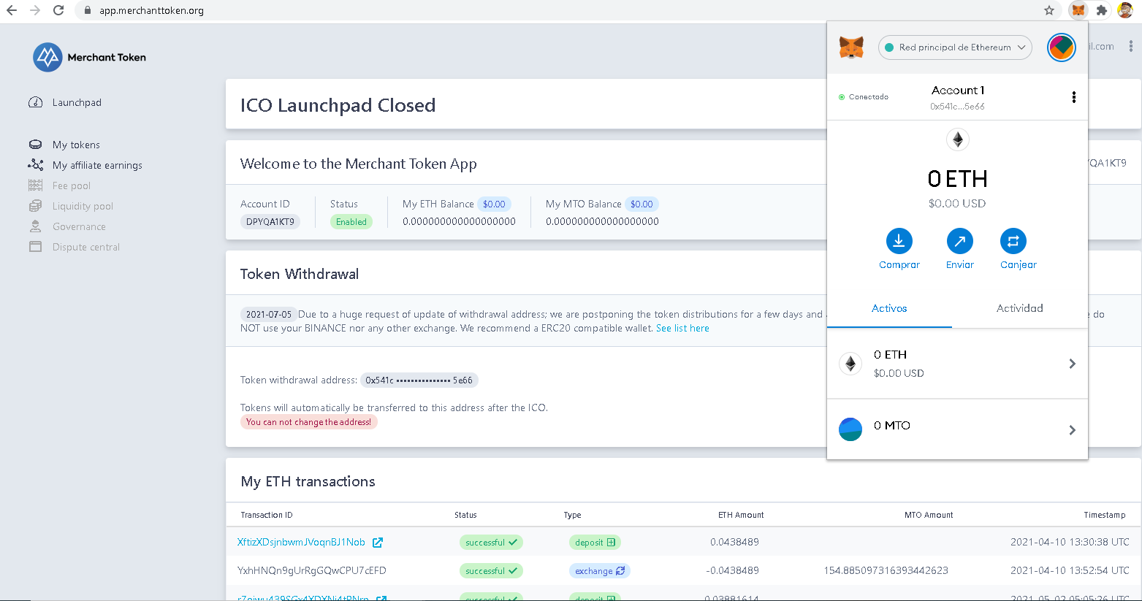Click the 'You can not change the address!' warning

pos(308,422)
